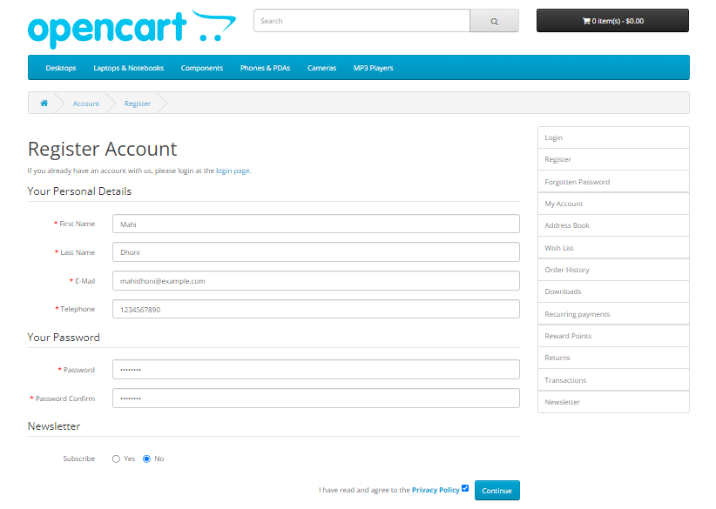
Task: Go to the Cameras category
Action: 321,68
